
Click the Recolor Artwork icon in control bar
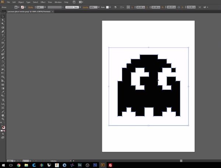(115, 7)
